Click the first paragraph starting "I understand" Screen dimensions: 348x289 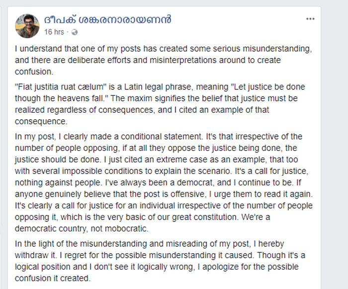[x=164, y=60]
